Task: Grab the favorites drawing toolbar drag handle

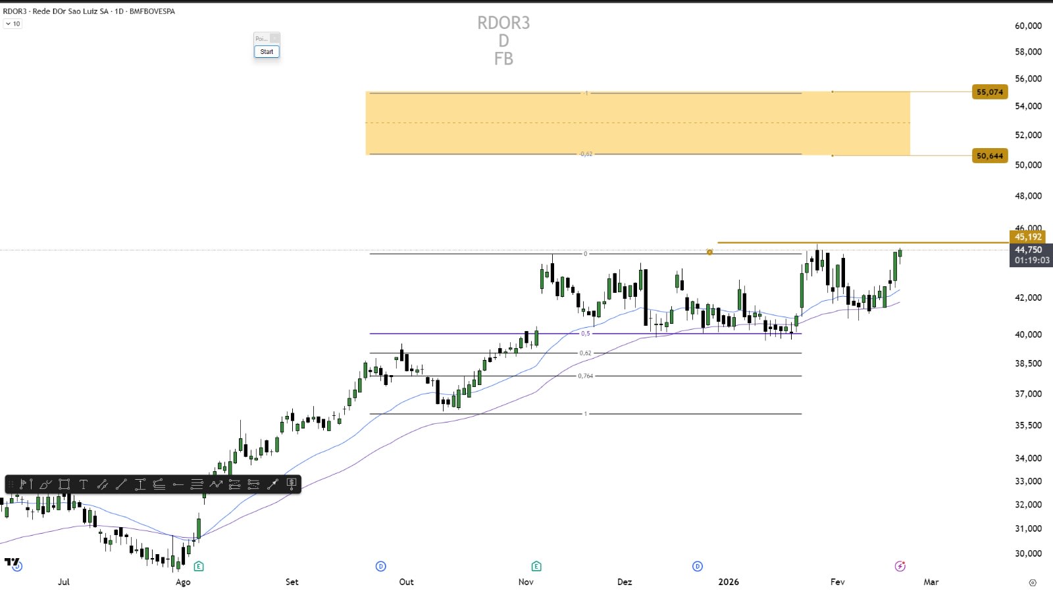Action: point(11,484)
